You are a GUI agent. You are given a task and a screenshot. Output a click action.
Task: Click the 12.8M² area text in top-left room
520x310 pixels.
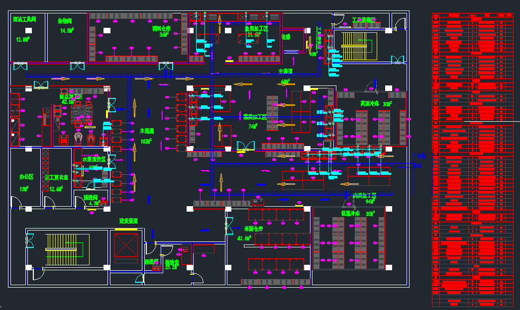click(x=22, y=40)
